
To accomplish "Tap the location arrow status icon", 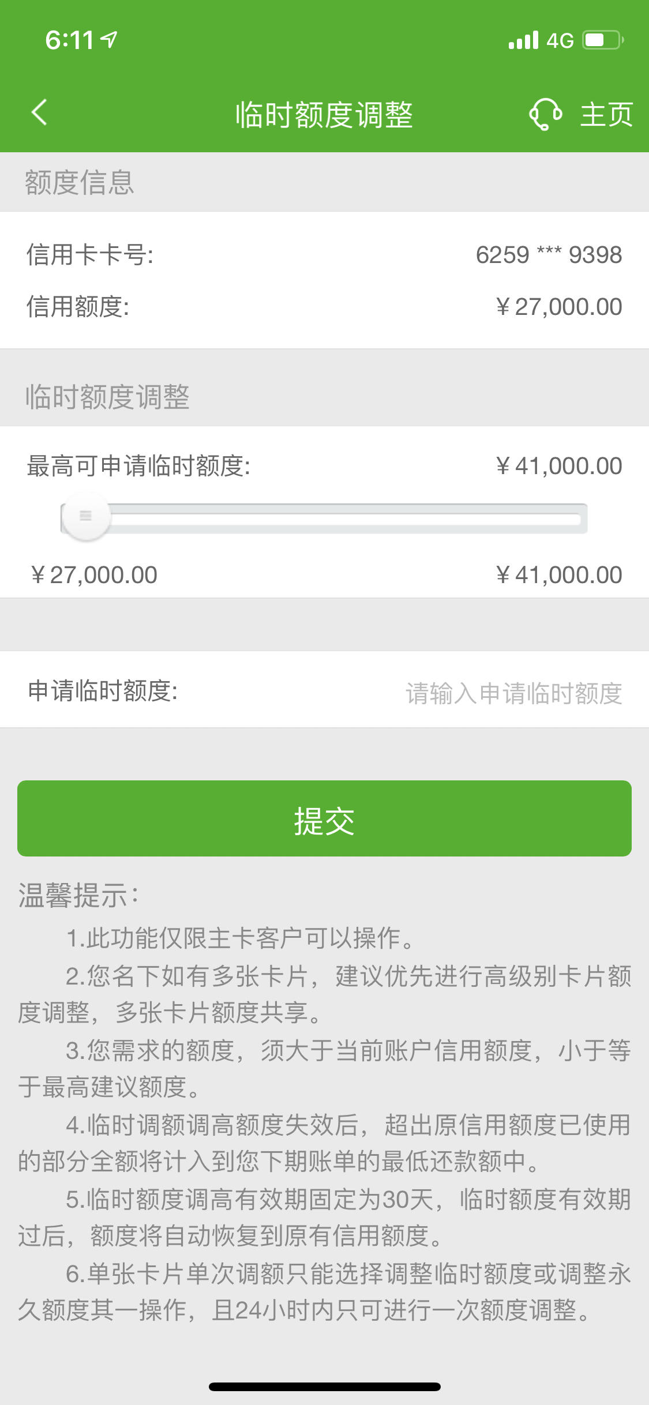I will [x=109, y=39].
